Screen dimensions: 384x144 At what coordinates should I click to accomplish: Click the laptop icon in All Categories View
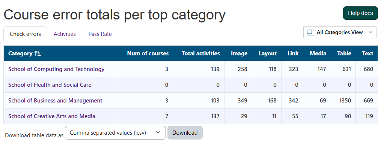coord(310,32)
